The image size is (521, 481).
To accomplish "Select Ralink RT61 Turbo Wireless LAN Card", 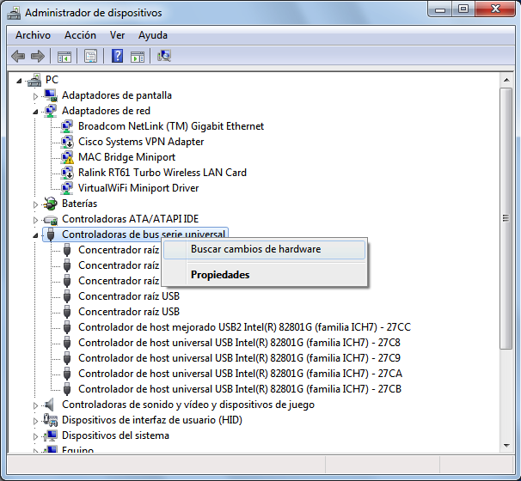I will tap(162, 173).
